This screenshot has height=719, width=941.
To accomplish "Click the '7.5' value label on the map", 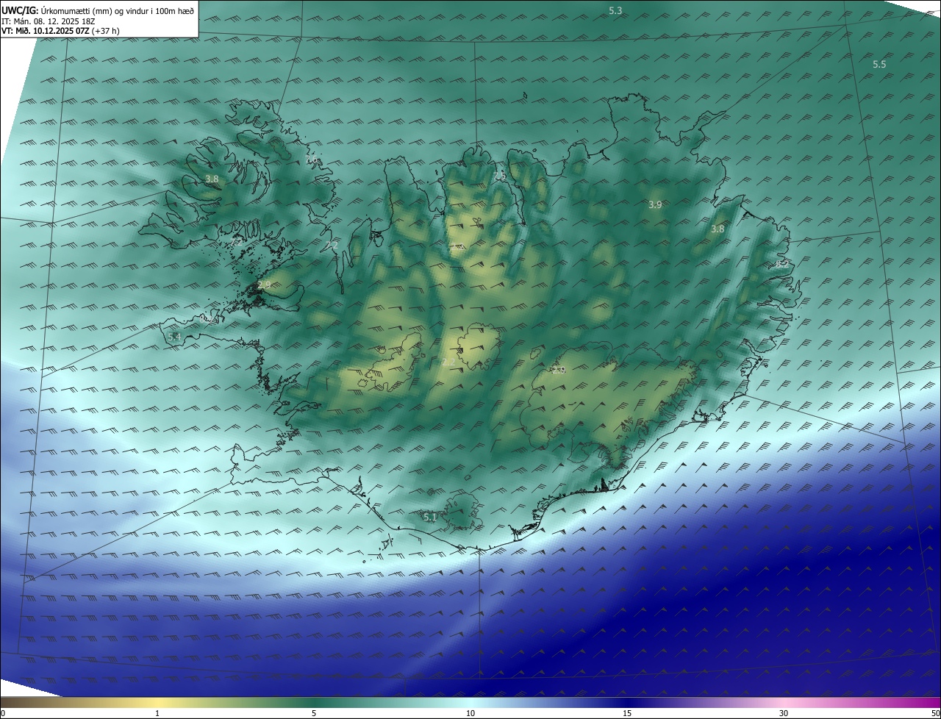I will 500,176.
